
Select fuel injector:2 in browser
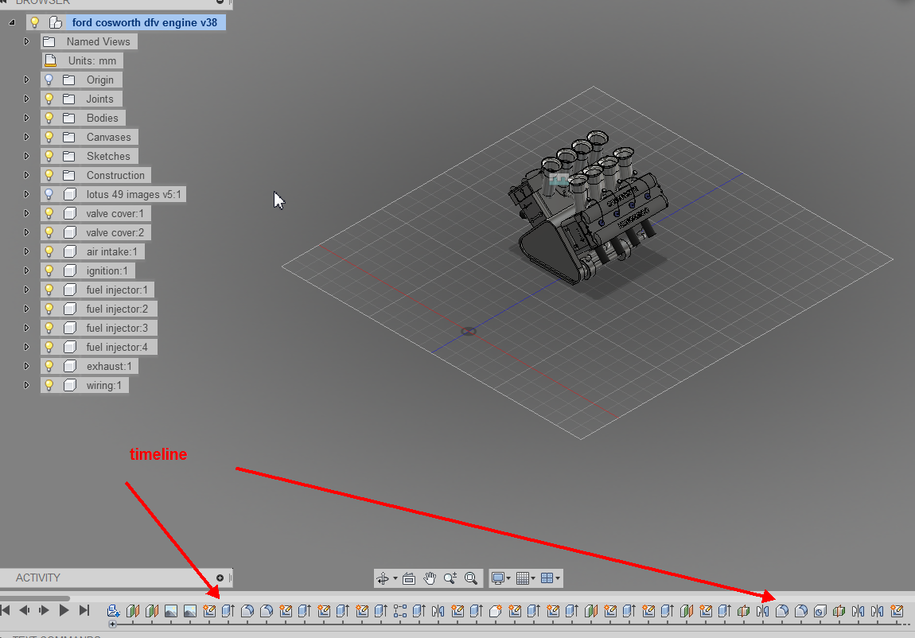99,309
